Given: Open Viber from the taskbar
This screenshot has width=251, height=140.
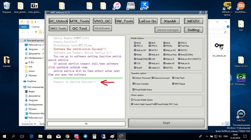Looking at the screenshot, I should (76, 136).
